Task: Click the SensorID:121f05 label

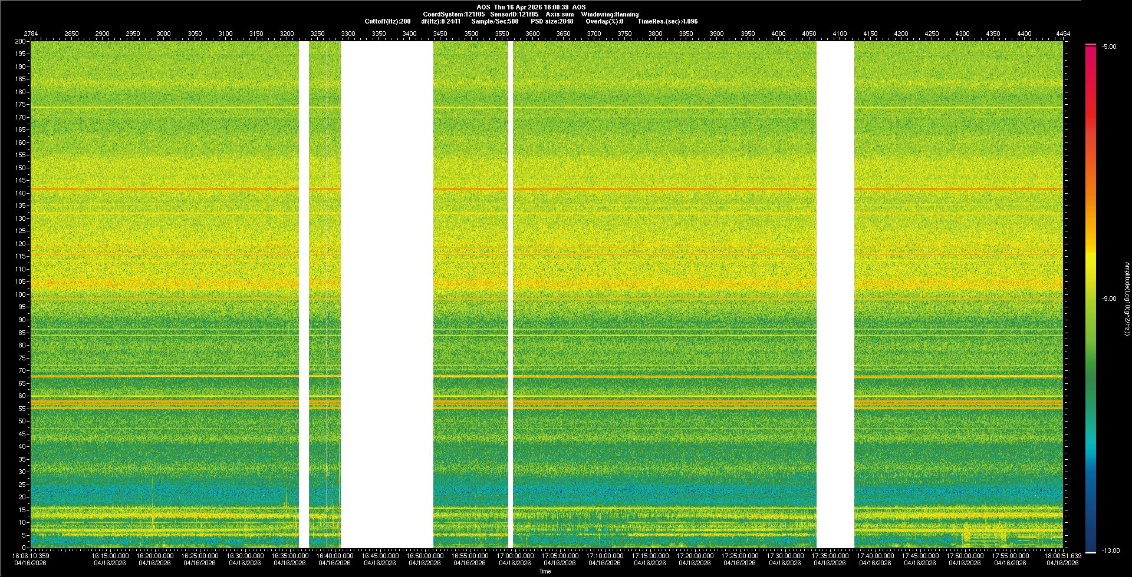Action: click(514, 14)
